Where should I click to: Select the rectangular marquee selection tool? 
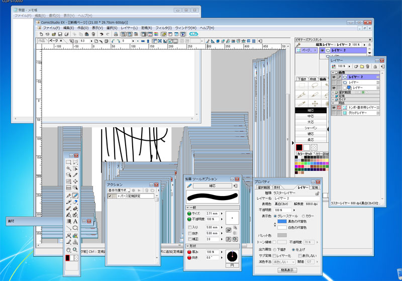[x=68, y=162]
